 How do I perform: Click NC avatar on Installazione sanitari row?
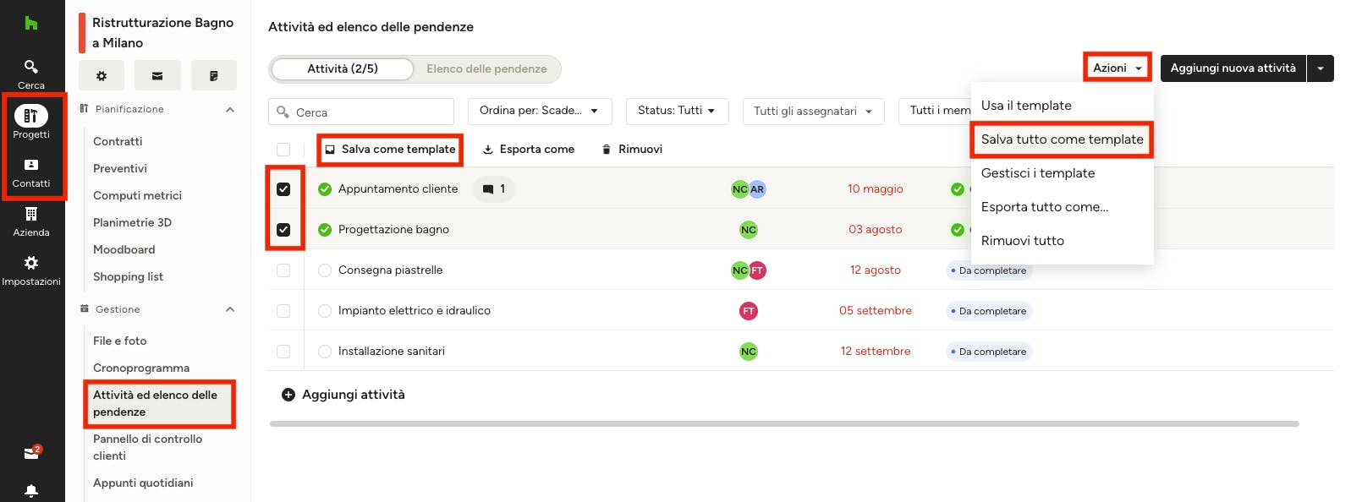[749, 352]
